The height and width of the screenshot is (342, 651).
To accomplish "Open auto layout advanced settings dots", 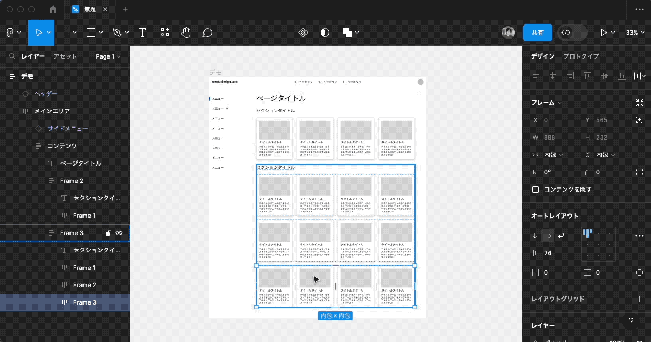I will coord(639,236).
